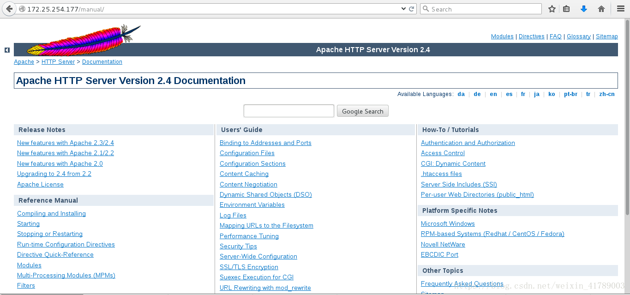Reload the page with the refresh icon
This screenshot has width=630, height=295.
coord(411,9)
